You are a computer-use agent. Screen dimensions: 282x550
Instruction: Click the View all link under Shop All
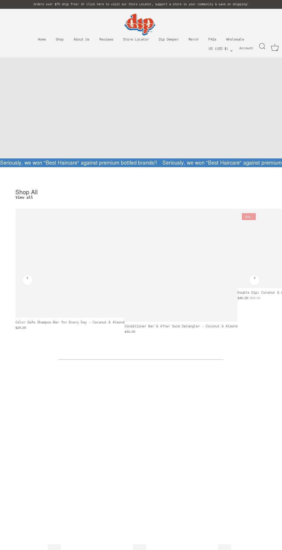tap(24, 197)
